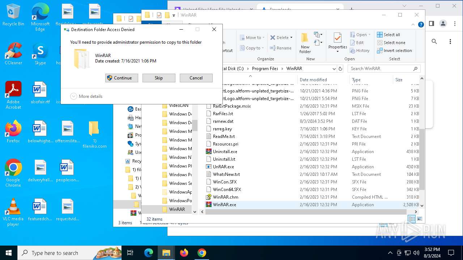This screenshot has width=463, height=260.
Task: Select VideoLAN folder in the navigation tree
Action: coord(179,105)
